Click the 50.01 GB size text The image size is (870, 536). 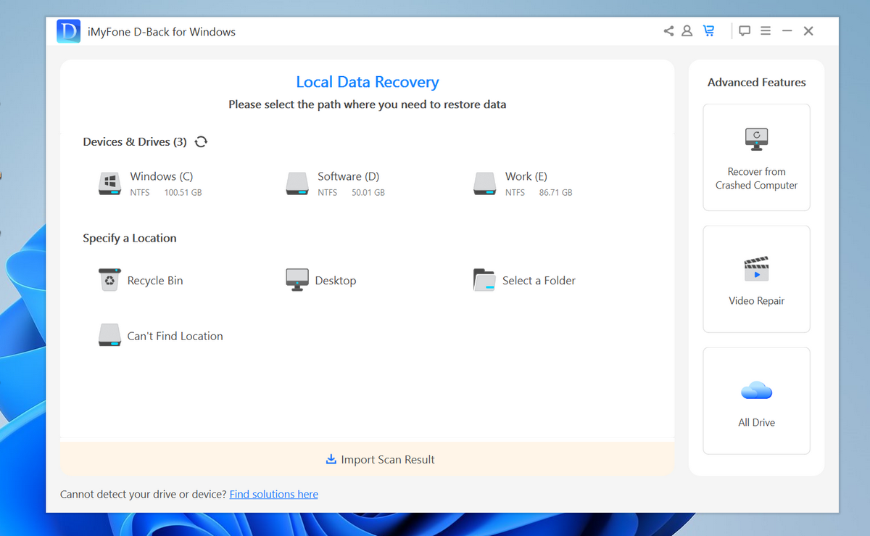[x=368, y=193]
